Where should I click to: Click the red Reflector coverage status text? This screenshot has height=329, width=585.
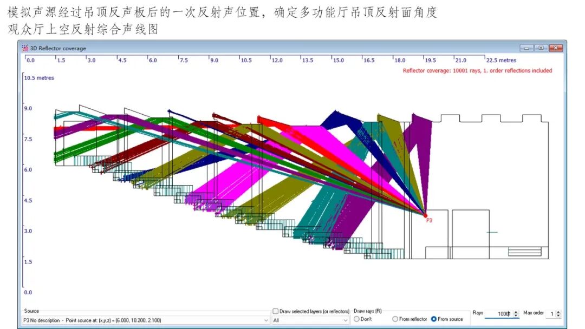click(x=477, y=70)
